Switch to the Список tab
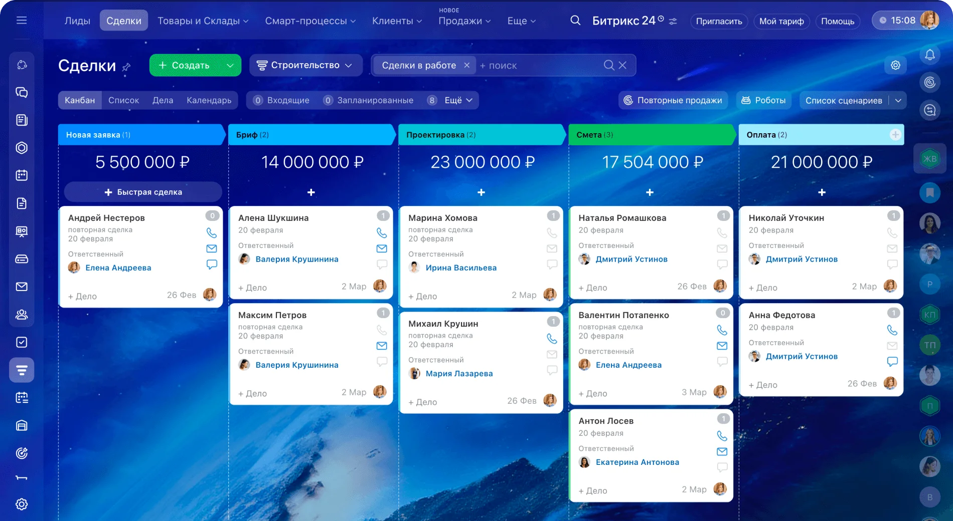Viewport: 953px width, 521px height. pos(123,100)
